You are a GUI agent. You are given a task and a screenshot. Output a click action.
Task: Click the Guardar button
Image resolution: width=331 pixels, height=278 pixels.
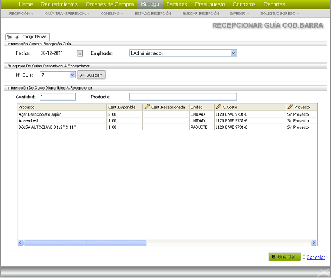coord(284,256)
